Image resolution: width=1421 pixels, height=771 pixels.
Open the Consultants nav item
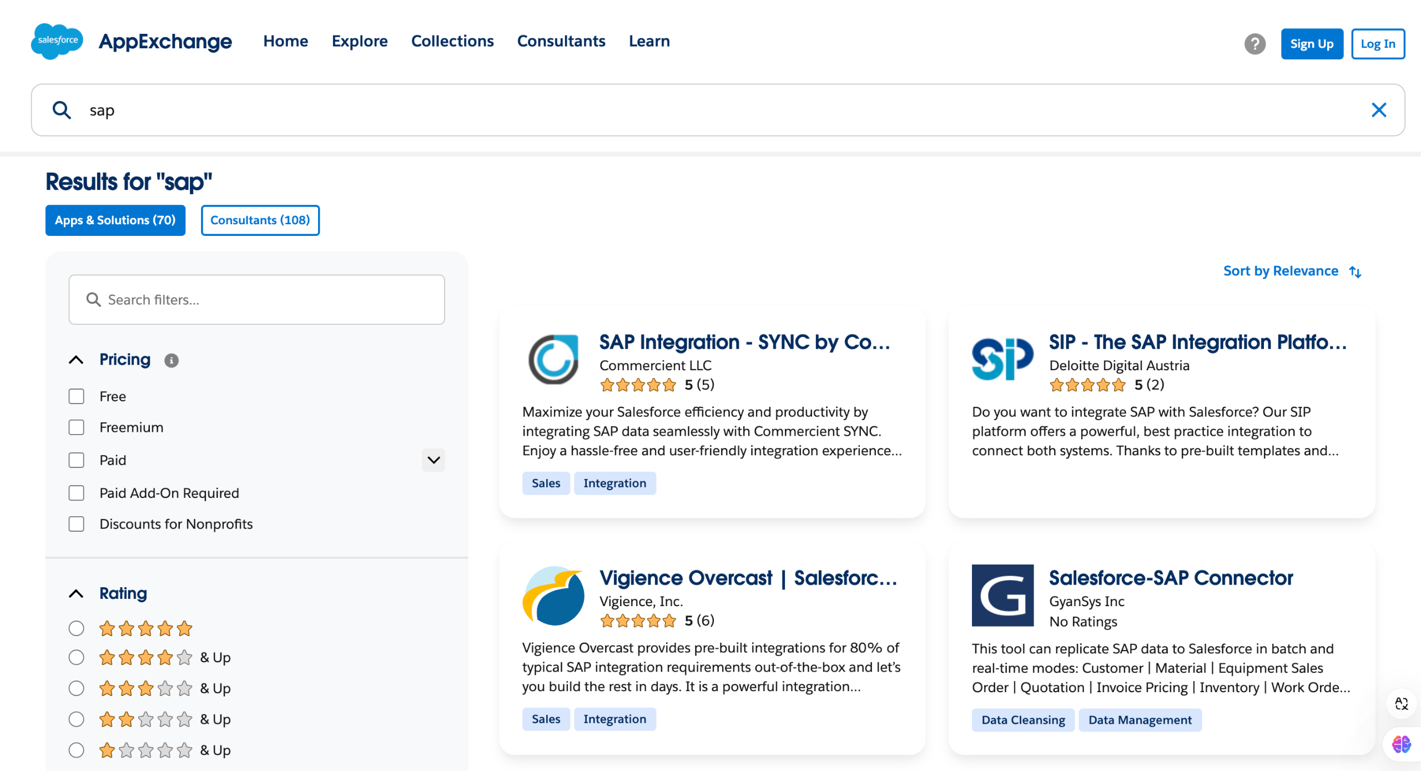561,41
